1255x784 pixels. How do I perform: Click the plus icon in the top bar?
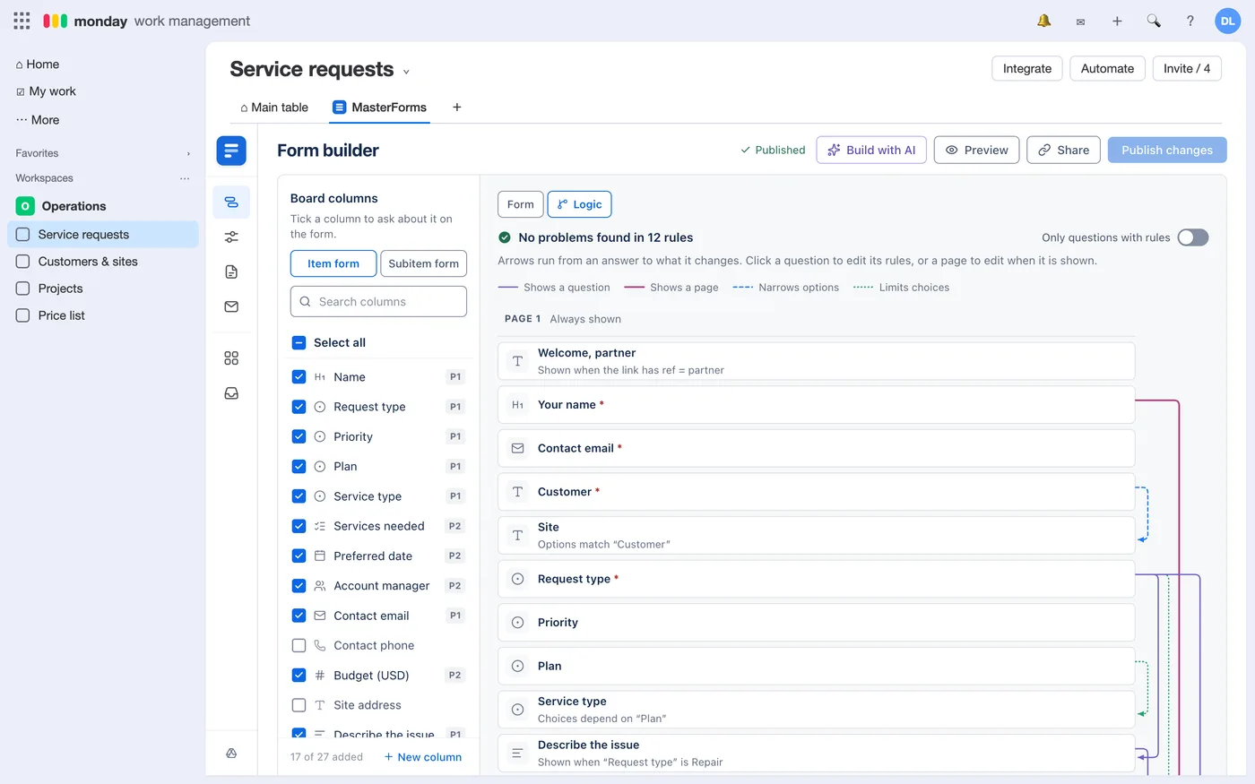pos(1117,22)
